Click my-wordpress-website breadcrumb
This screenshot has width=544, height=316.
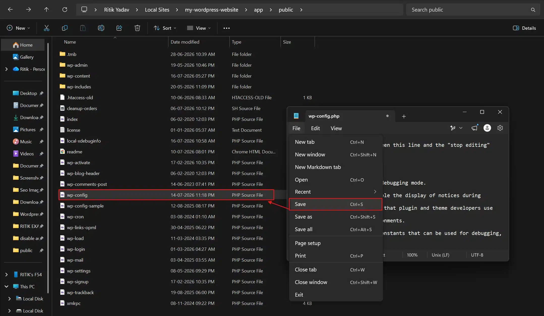(211, 10)
